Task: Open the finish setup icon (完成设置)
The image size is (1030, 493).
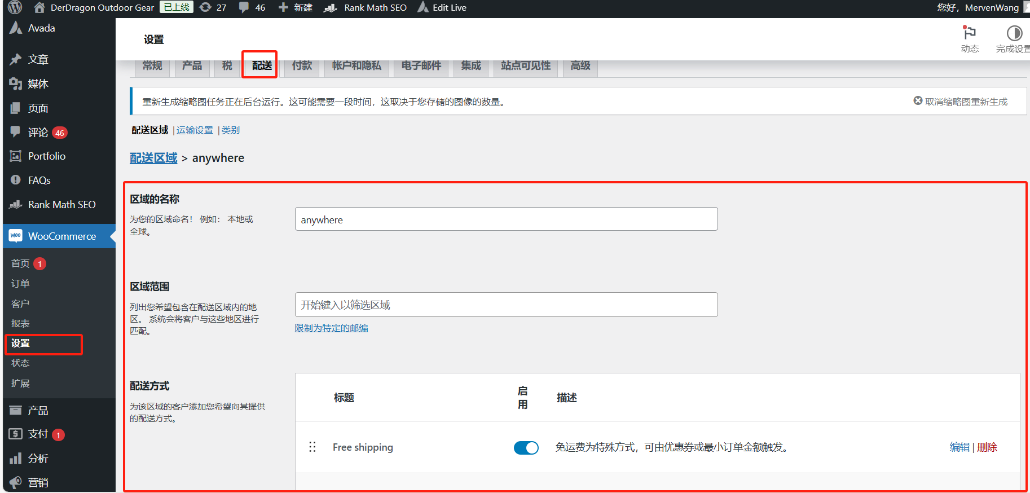Action: click(1014, 33)
